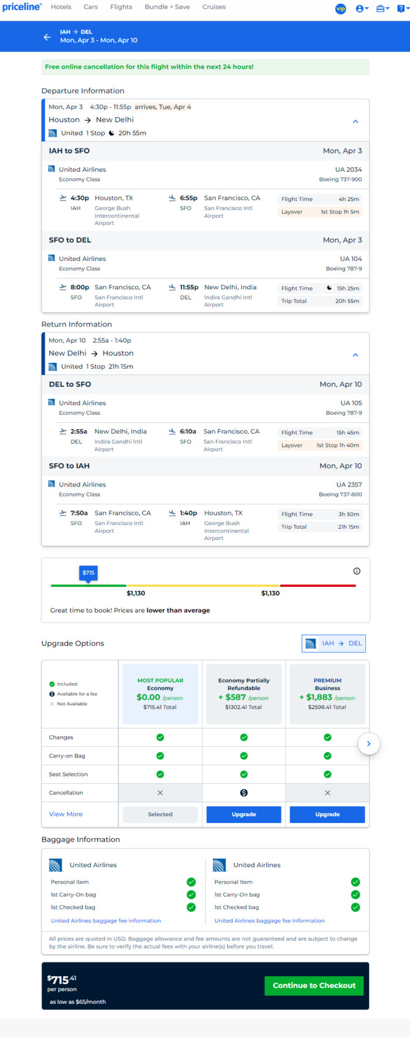
Task: Select the Premium Business fare card
Action: [327, 694]
